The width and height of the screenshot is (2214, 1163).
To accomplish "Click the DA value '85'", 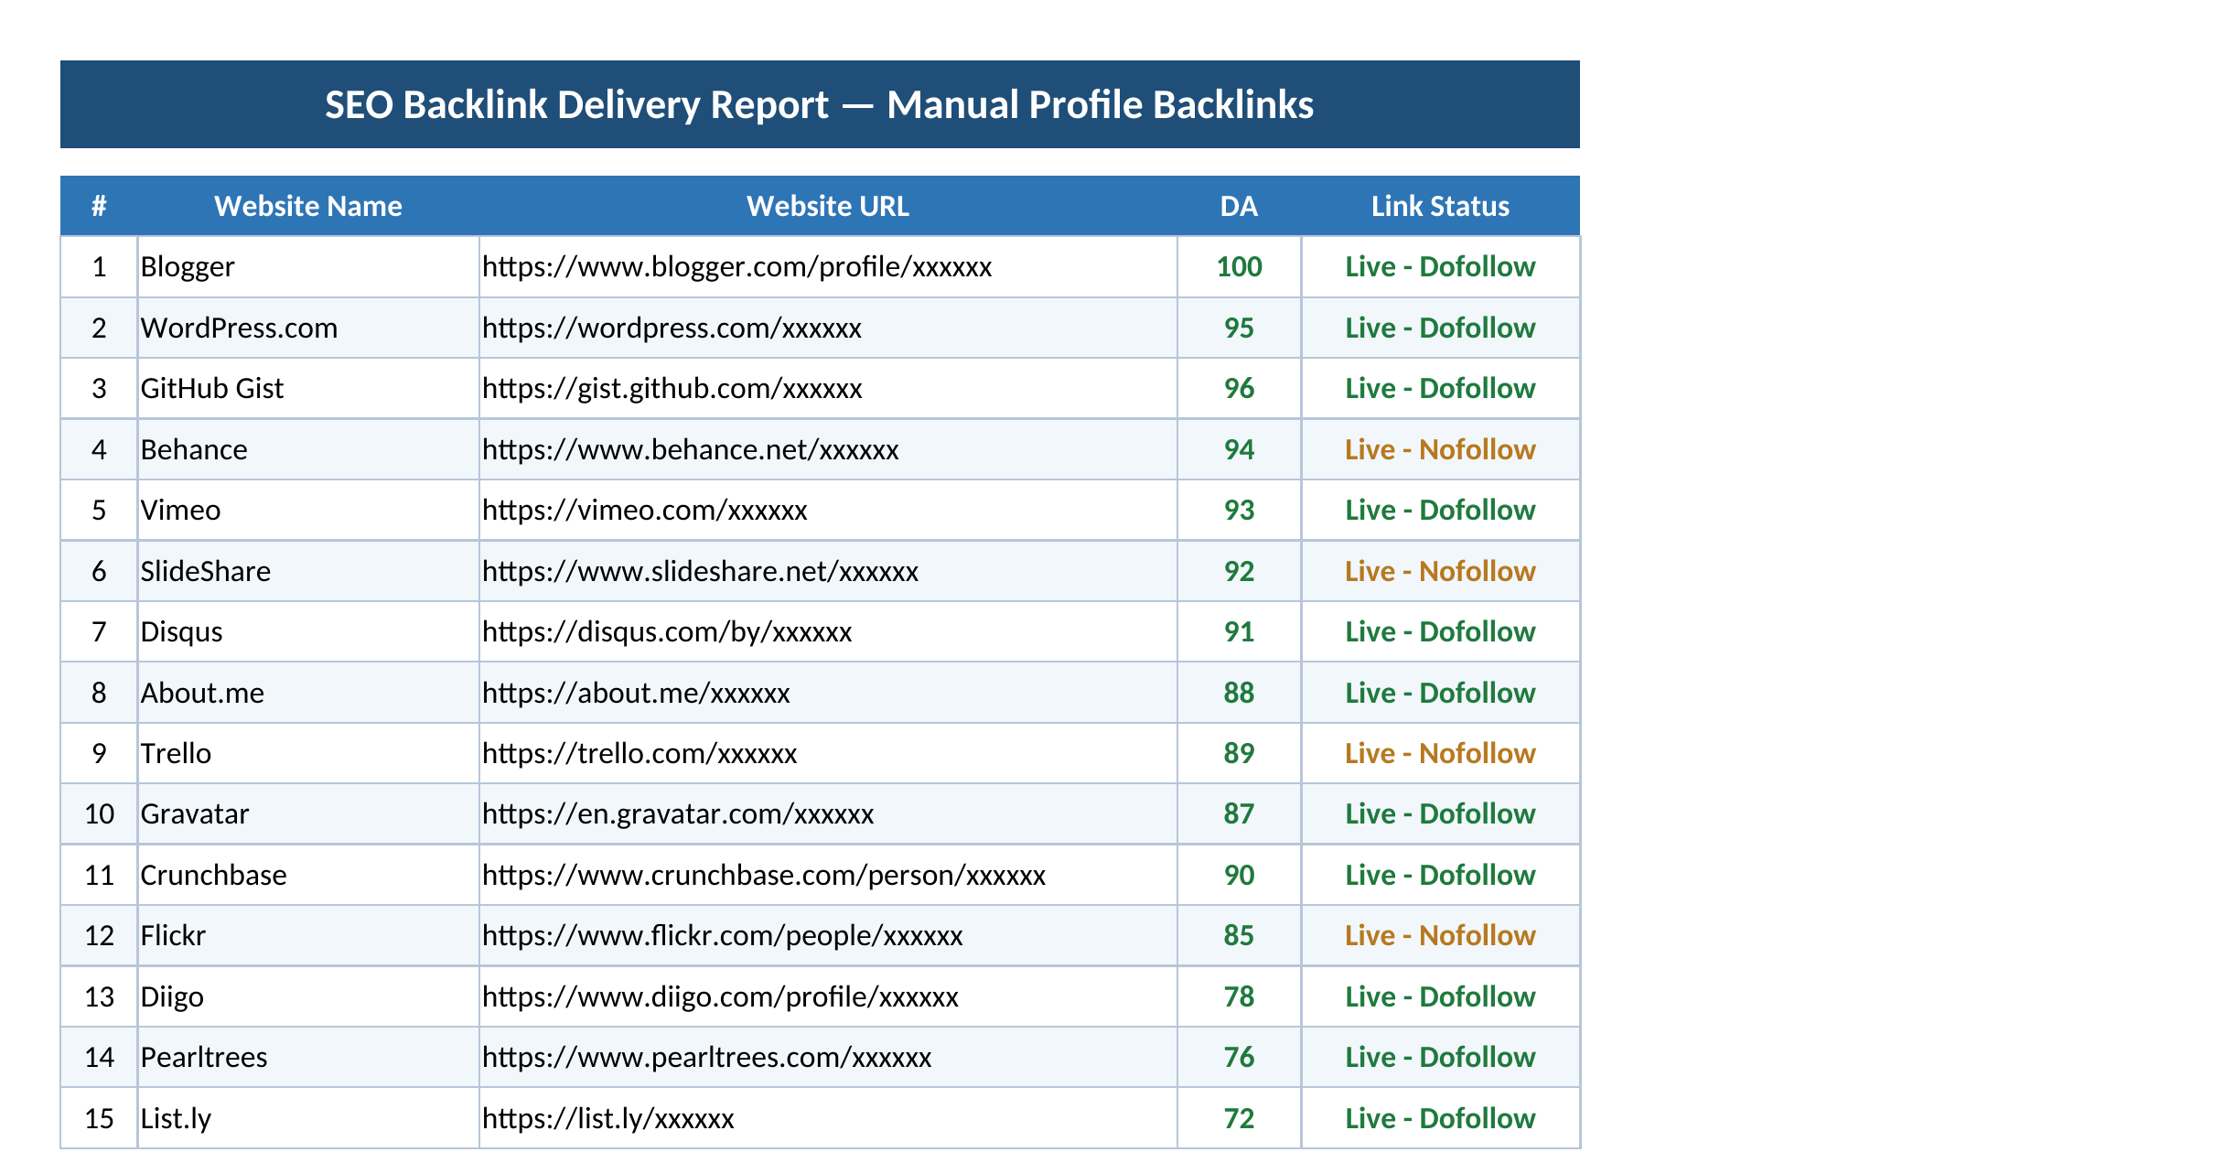I will pyautogui.click(x=1239, y=935).
